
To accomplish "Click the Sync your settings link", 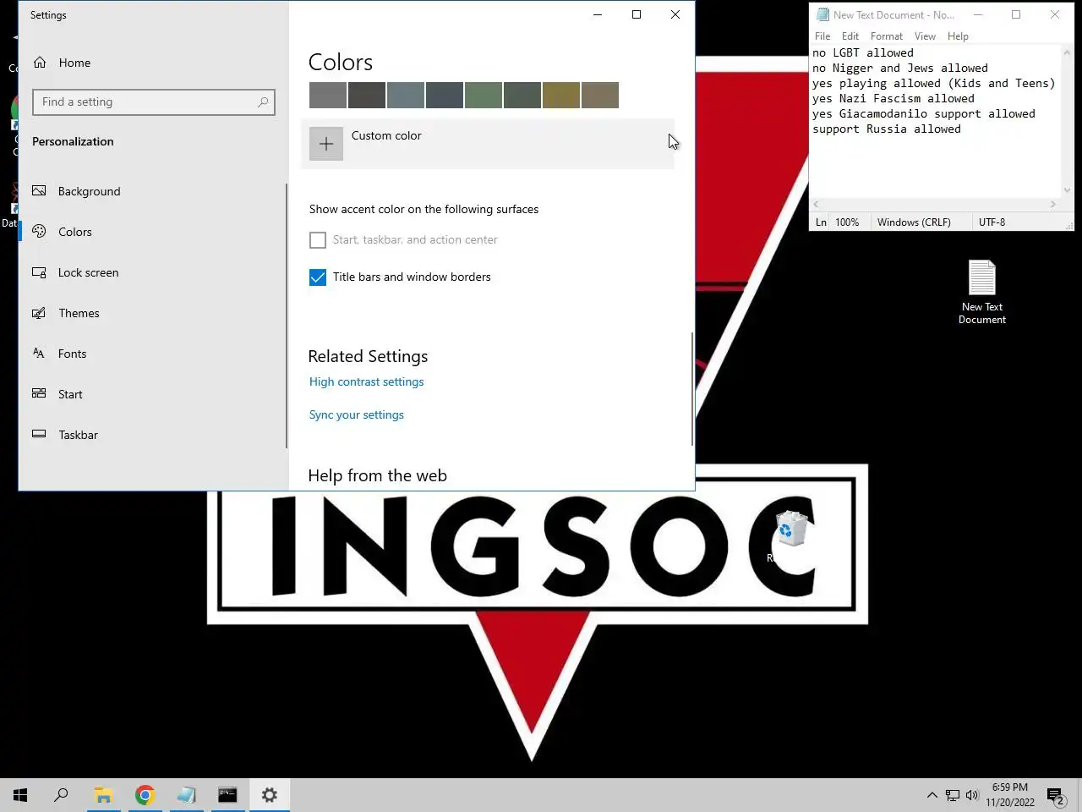I will (356, 414).
